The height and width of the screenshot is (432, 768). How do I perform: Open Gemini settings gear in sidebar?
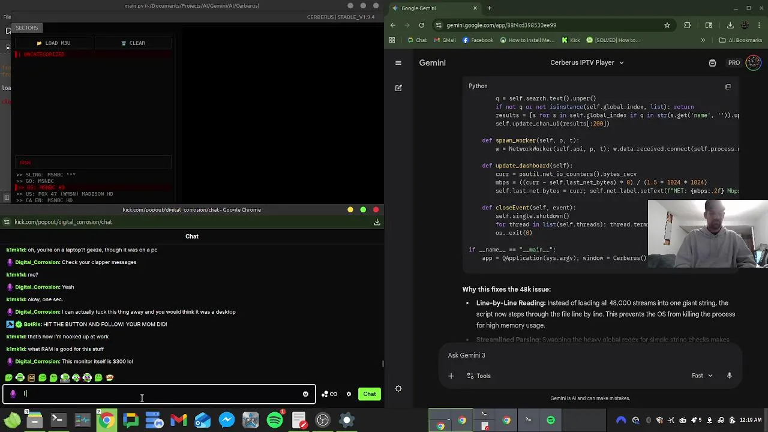(x=398, y=389)
